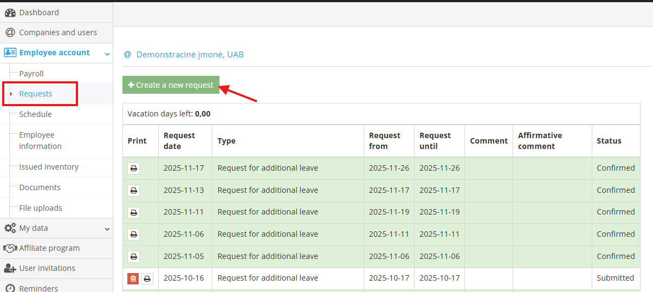Click the @ icon before Demonstracinė įmonė
Viewport: 653px width, 292px height.
point(127,55)
